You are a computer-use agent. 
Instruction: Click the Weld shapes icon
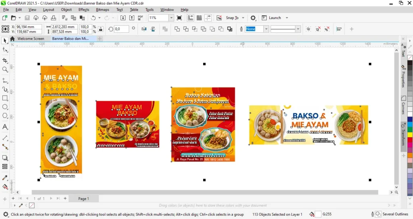click(x=177, y=29)
